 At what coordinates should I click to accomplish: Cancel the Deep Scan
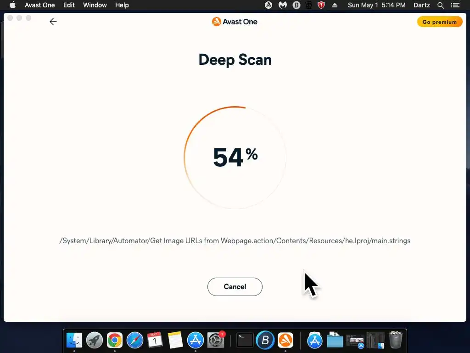[x=235, y=287]
